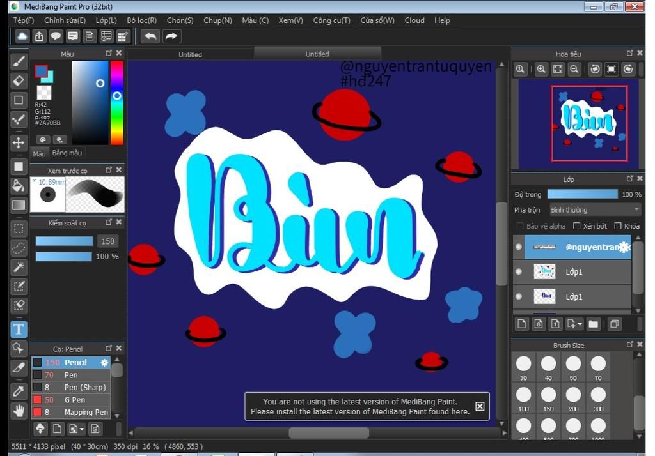The image size is (655, 456).
Task: Expand the add layer dropdown arrow
Action: tap(580, 324)
